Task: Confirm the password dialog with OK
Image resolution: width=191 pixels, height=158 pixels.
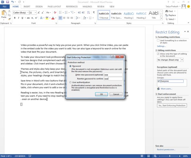Action: pyautogui.click(x=101, y=94)
